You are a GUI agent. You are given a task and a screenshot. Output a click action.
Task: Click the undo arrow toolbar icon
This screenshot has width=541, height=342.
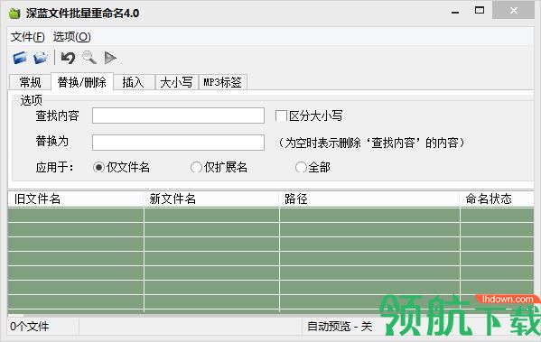click(x=68, y=58)
